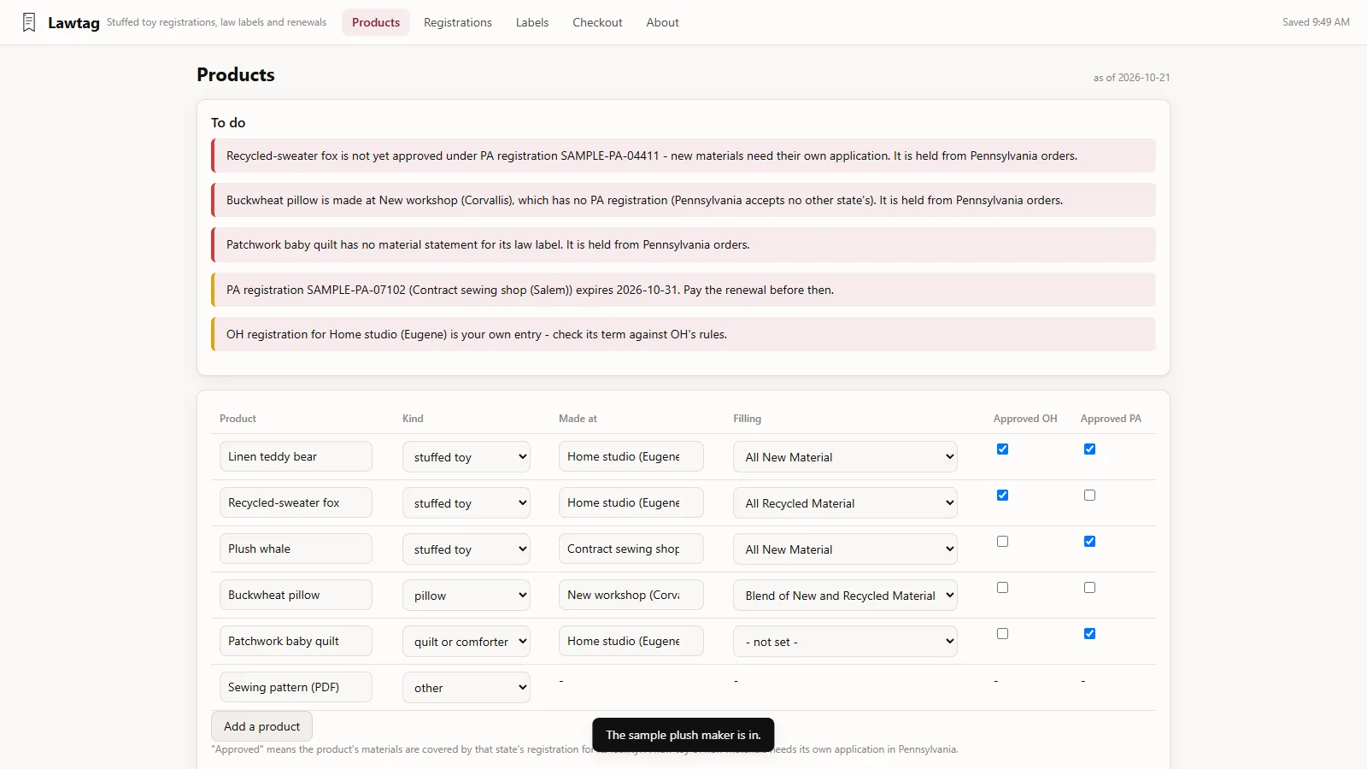Click the sample plush maker toast
Screen dimensions: 1367x769
(683, 735)
